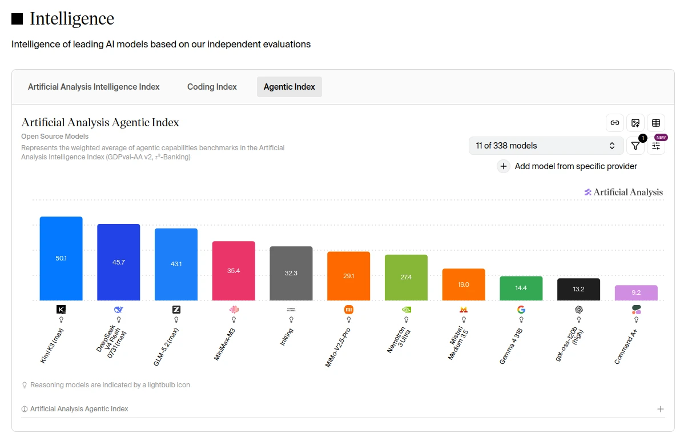Click the lightbulb under Command A+ logo
The image size is (688, 445).
click(636, 320)
